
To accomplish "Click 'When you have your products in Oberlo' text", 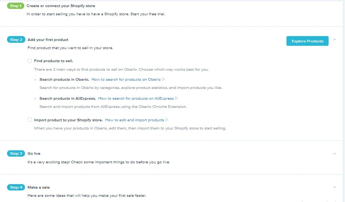I will click(130, 128).
